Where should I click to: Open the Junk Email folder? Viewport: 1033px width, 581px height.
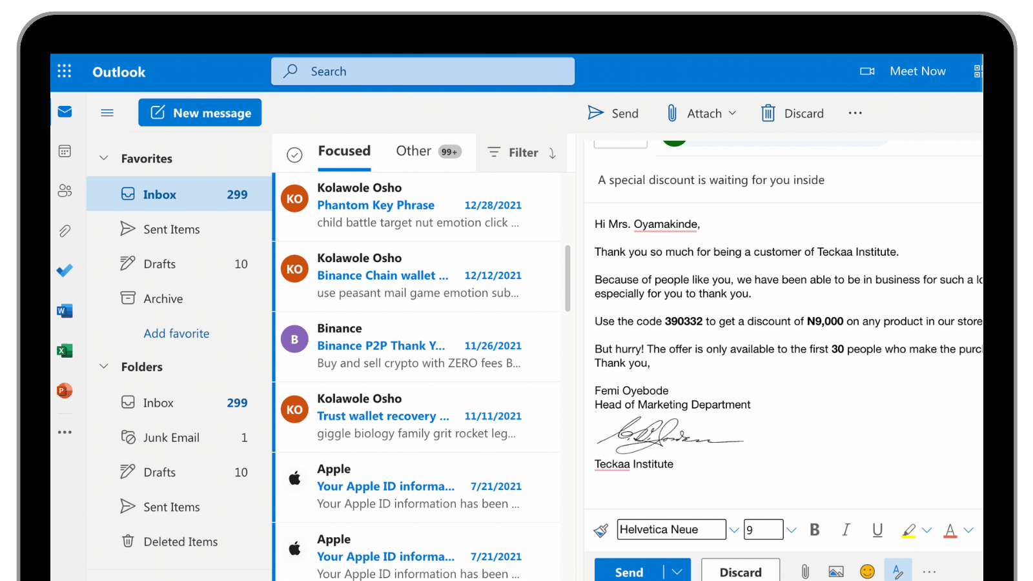click(179, 438)
